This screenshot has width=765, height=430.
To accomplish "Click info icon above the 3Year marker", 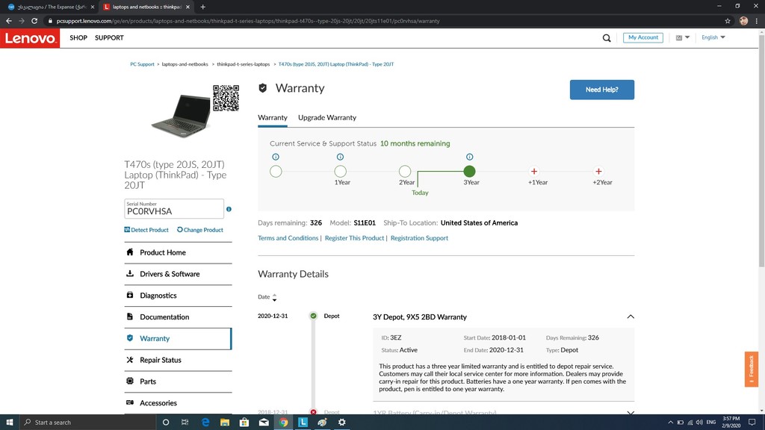I will click(x=469, y=157).
